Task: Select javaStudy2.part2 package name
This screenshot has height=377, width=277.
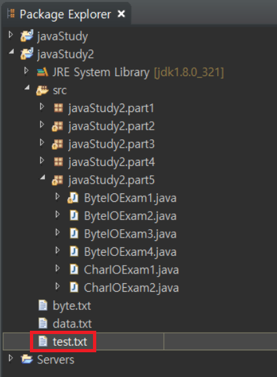Action: (x=111, y=126)
